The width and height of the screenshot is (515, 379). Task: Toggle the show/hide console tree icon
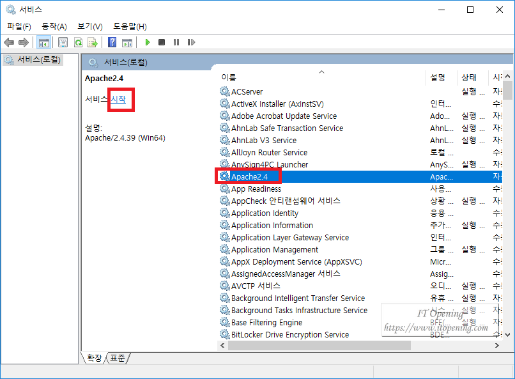point(44,42)
